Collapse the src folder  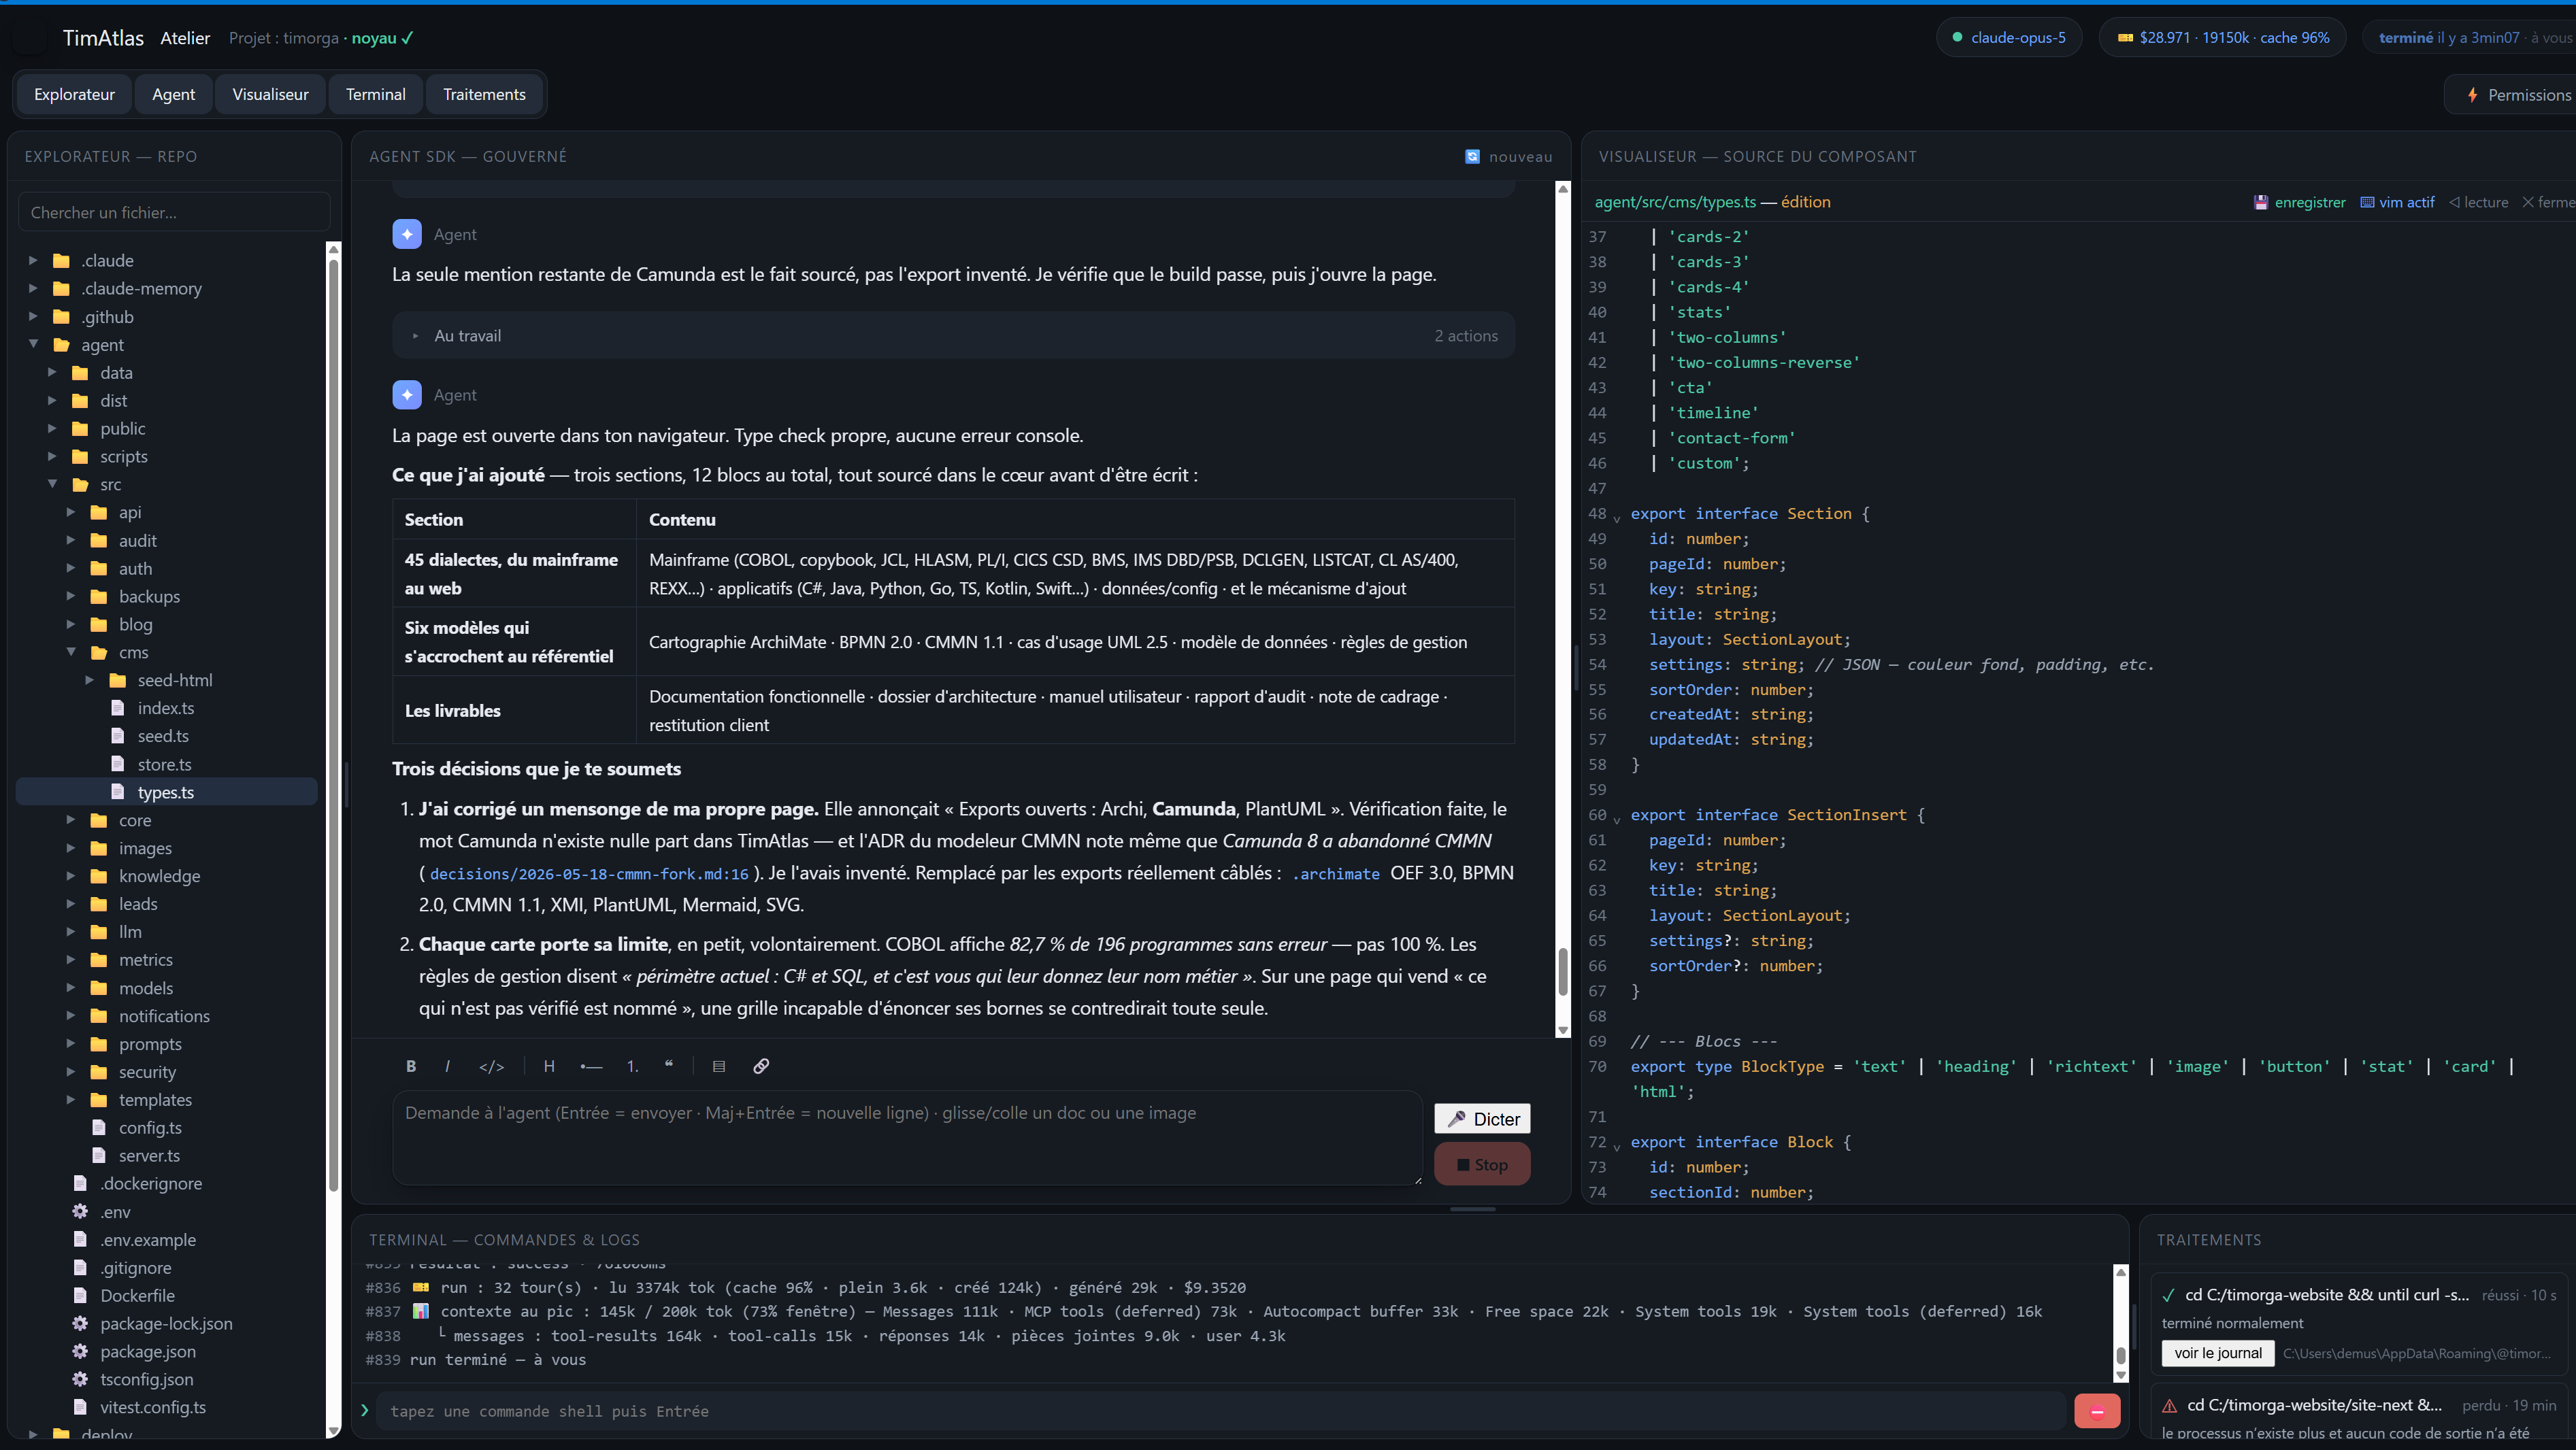point(52,484)
